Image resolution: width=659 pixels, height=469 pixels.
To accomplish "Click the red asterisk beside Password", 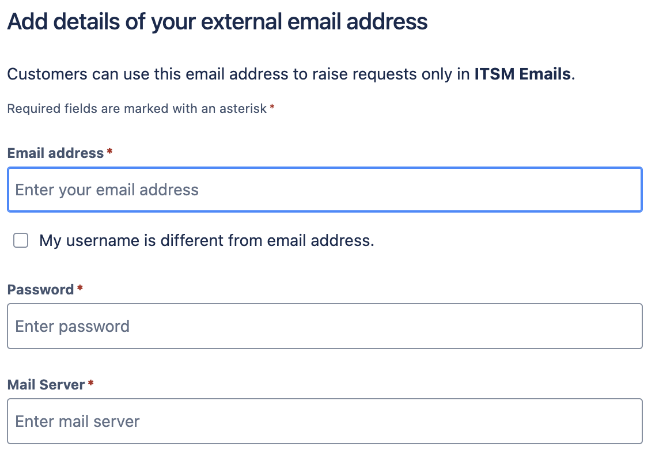I will (x=80, y=288).
